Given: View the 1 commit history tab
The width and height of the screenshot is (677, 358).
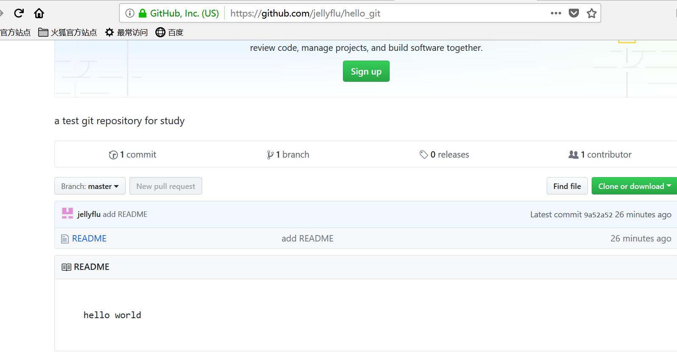Looking at the screenshot, I should tap(132, 155).
